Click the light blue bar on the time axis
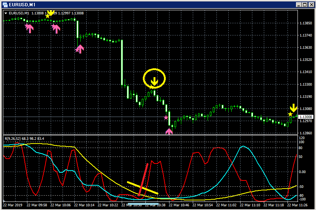 [x=143, y=204]
